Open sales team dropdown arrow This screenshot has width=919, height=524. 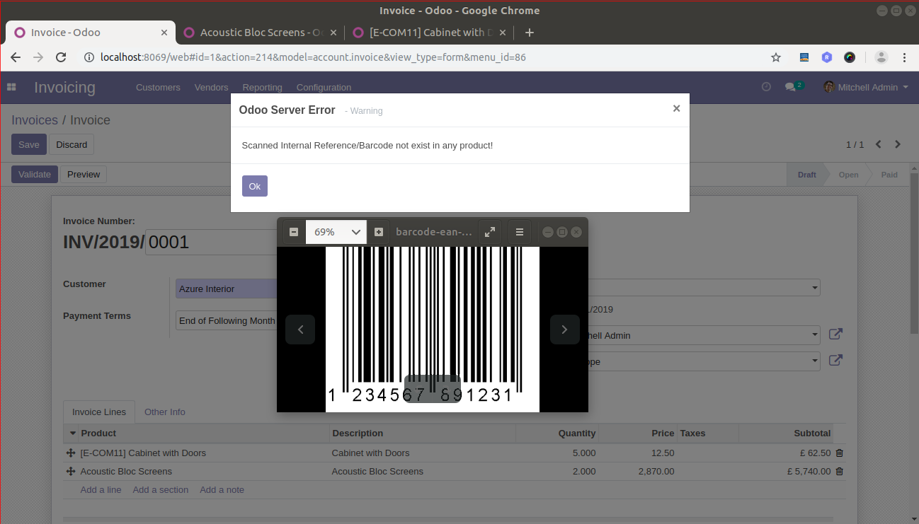pyautogui.click(x=816, y=361)
